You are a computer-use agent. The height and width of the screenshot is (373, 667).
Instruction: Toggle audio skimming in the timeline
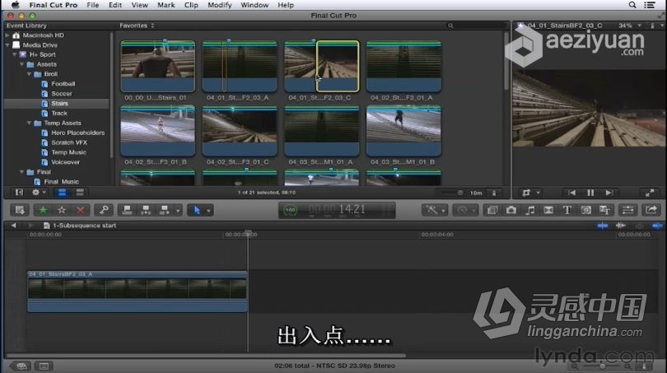[x=621, y=226]
